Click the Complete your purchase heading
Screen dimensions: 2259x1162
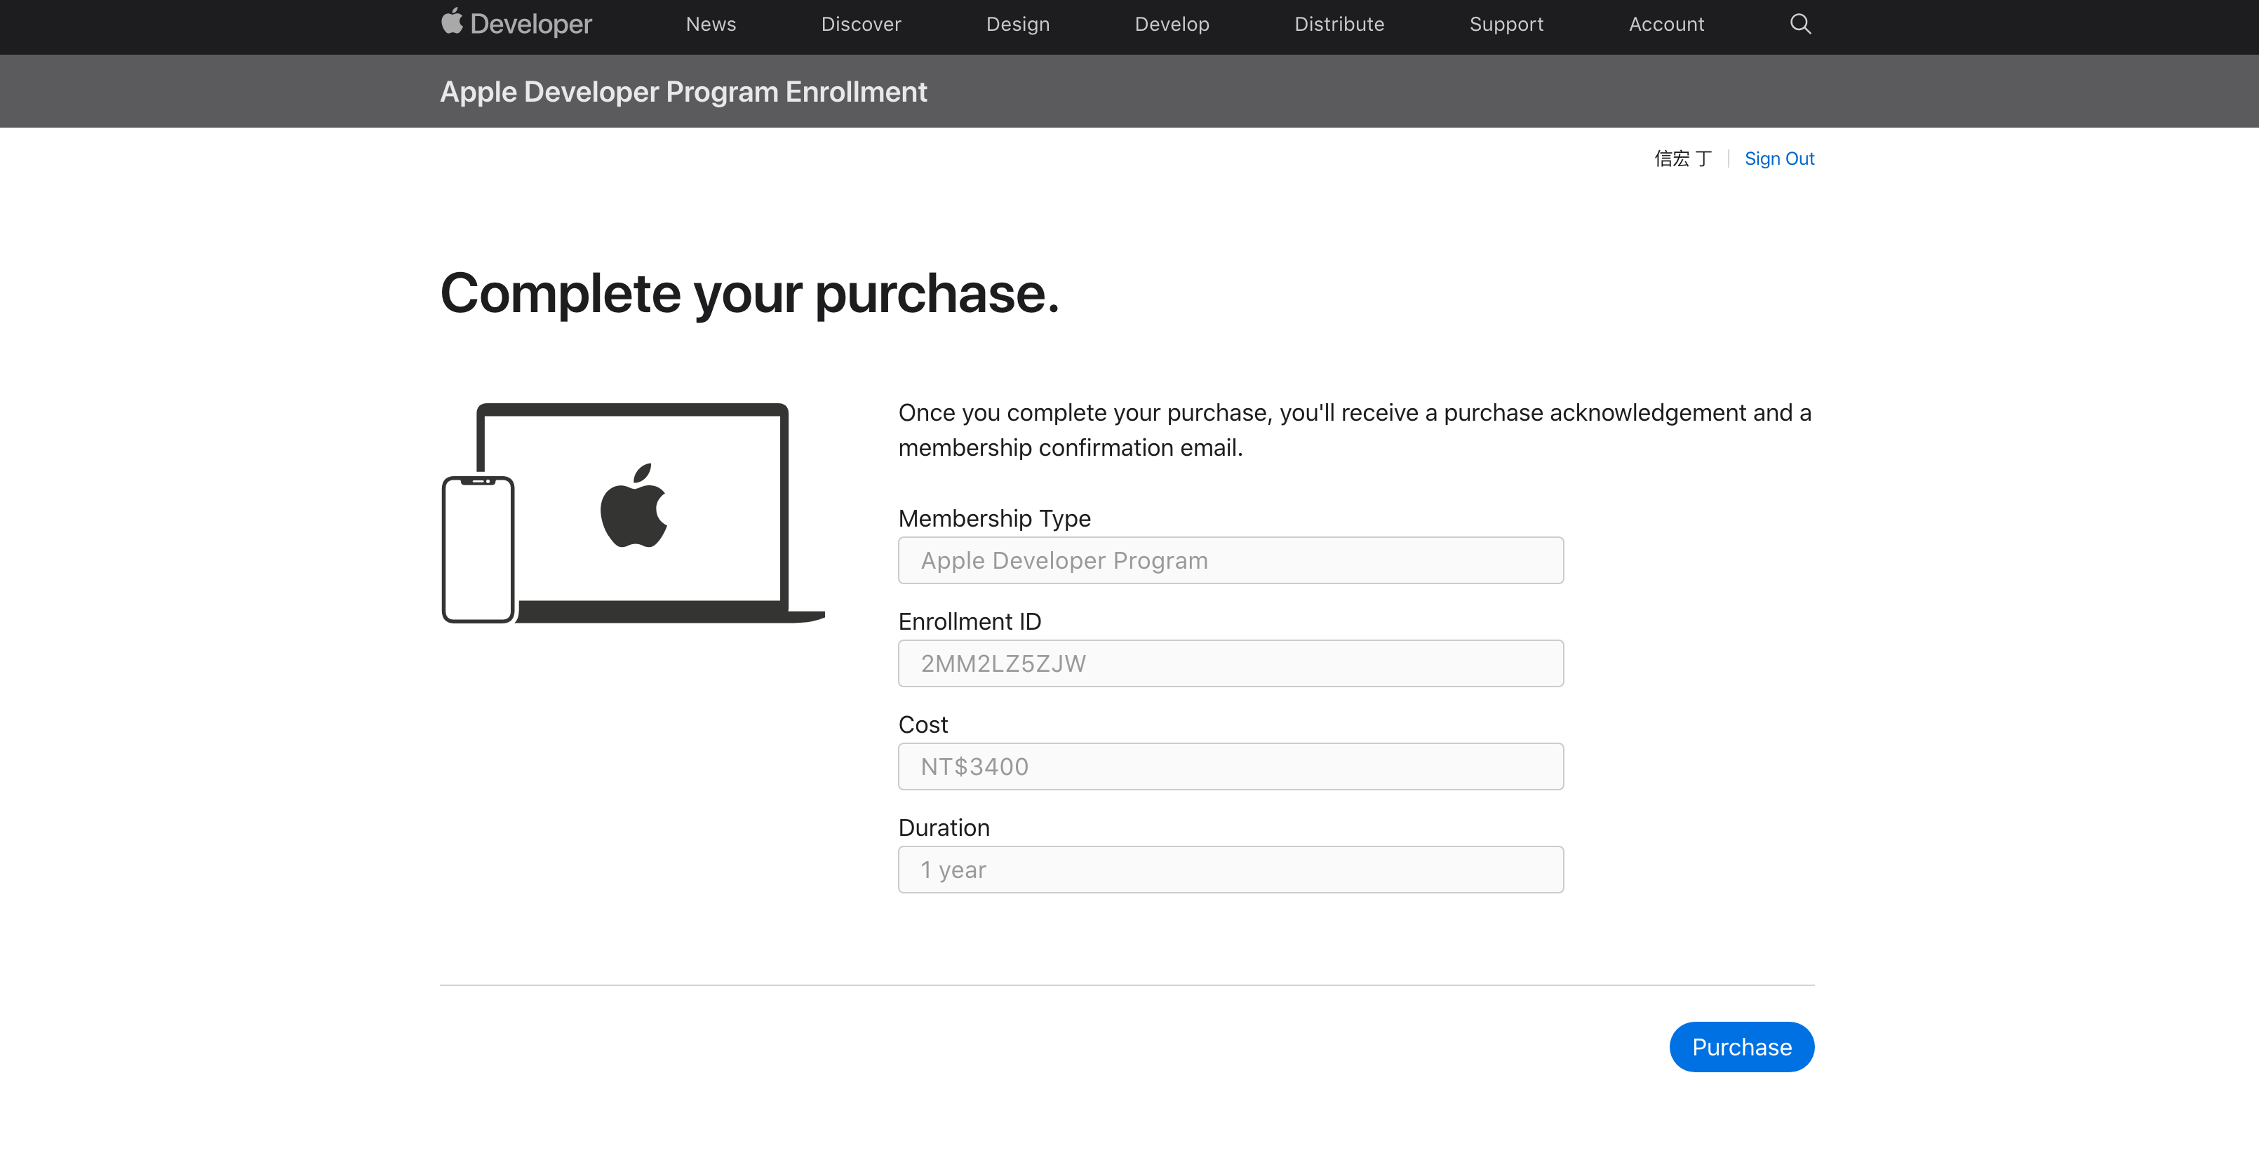(x=749, y=292)
